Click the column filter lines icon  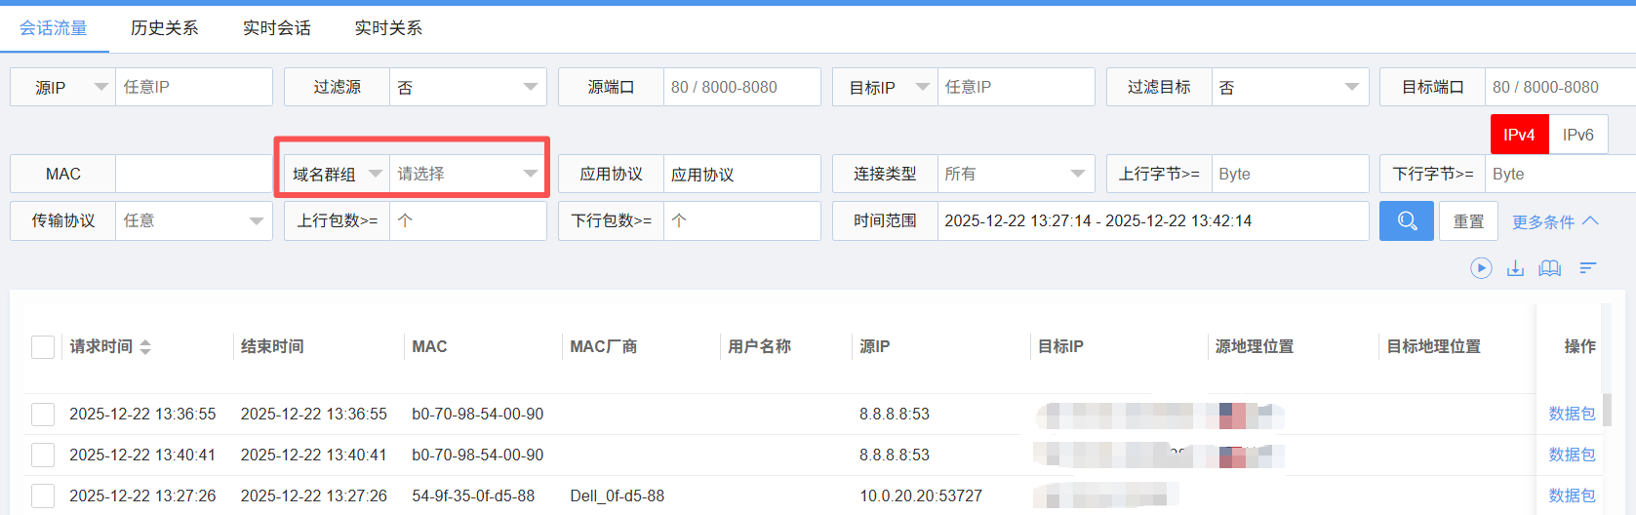coord(1588,268)
